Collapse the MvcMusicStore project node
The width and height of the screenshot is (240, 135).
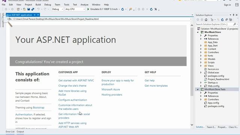(198, 32)
